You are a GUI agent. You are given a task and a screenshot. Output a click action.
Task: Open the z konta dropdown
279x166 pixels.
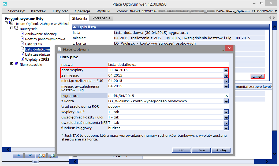click(x=226, y=101)
